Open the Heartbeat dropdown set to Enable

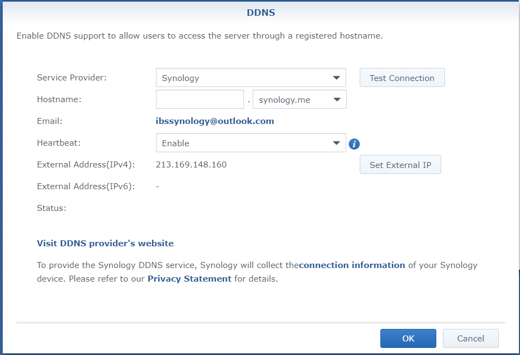point(250,142)
